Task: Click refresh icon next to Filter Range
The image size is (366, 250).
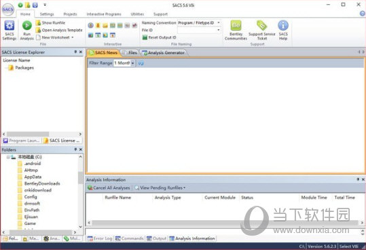Action: tap(141, 63)
